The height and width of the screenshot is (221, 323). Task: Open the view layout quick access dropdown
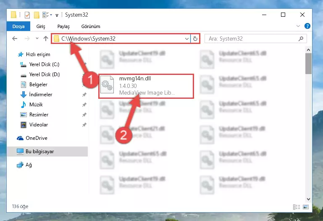pyautogui.click(x=47, y=15)
